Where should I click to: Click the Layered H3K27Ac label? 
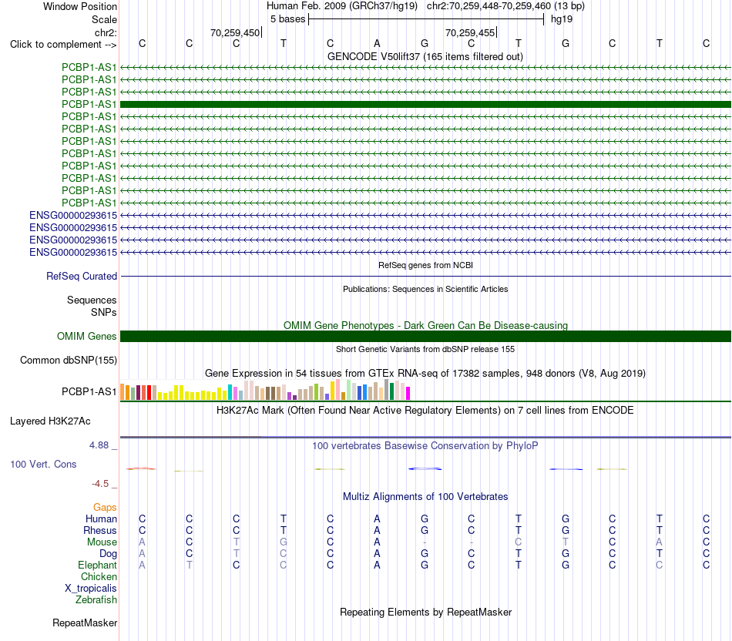point(50,421)
